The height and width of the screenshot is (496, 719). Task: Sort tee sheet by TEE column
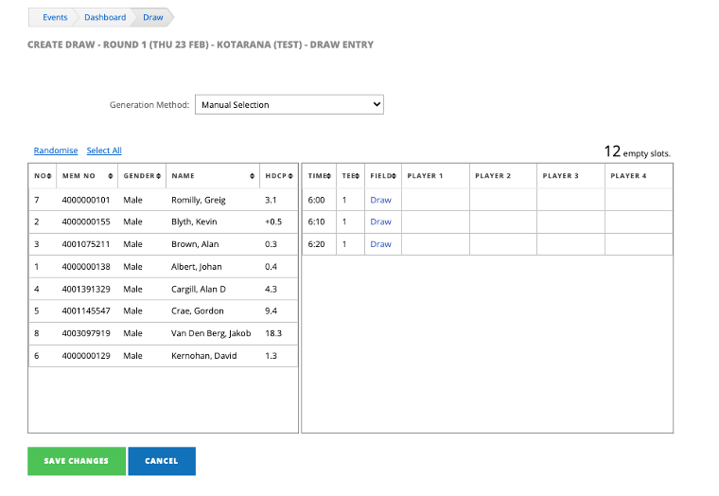350,176
